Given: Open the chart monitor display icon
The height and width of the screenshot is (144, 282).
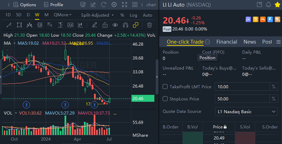Looking at the screenshot, I should (83, 4).
